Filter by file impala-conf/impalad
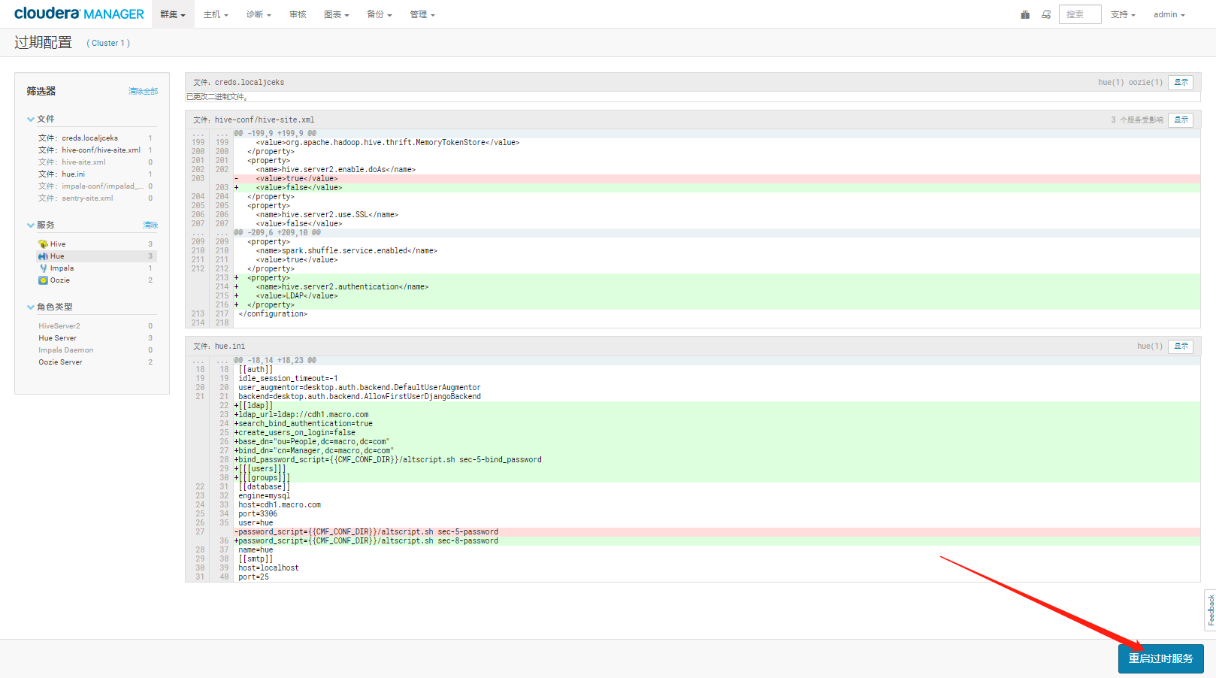 click(91, 186)
